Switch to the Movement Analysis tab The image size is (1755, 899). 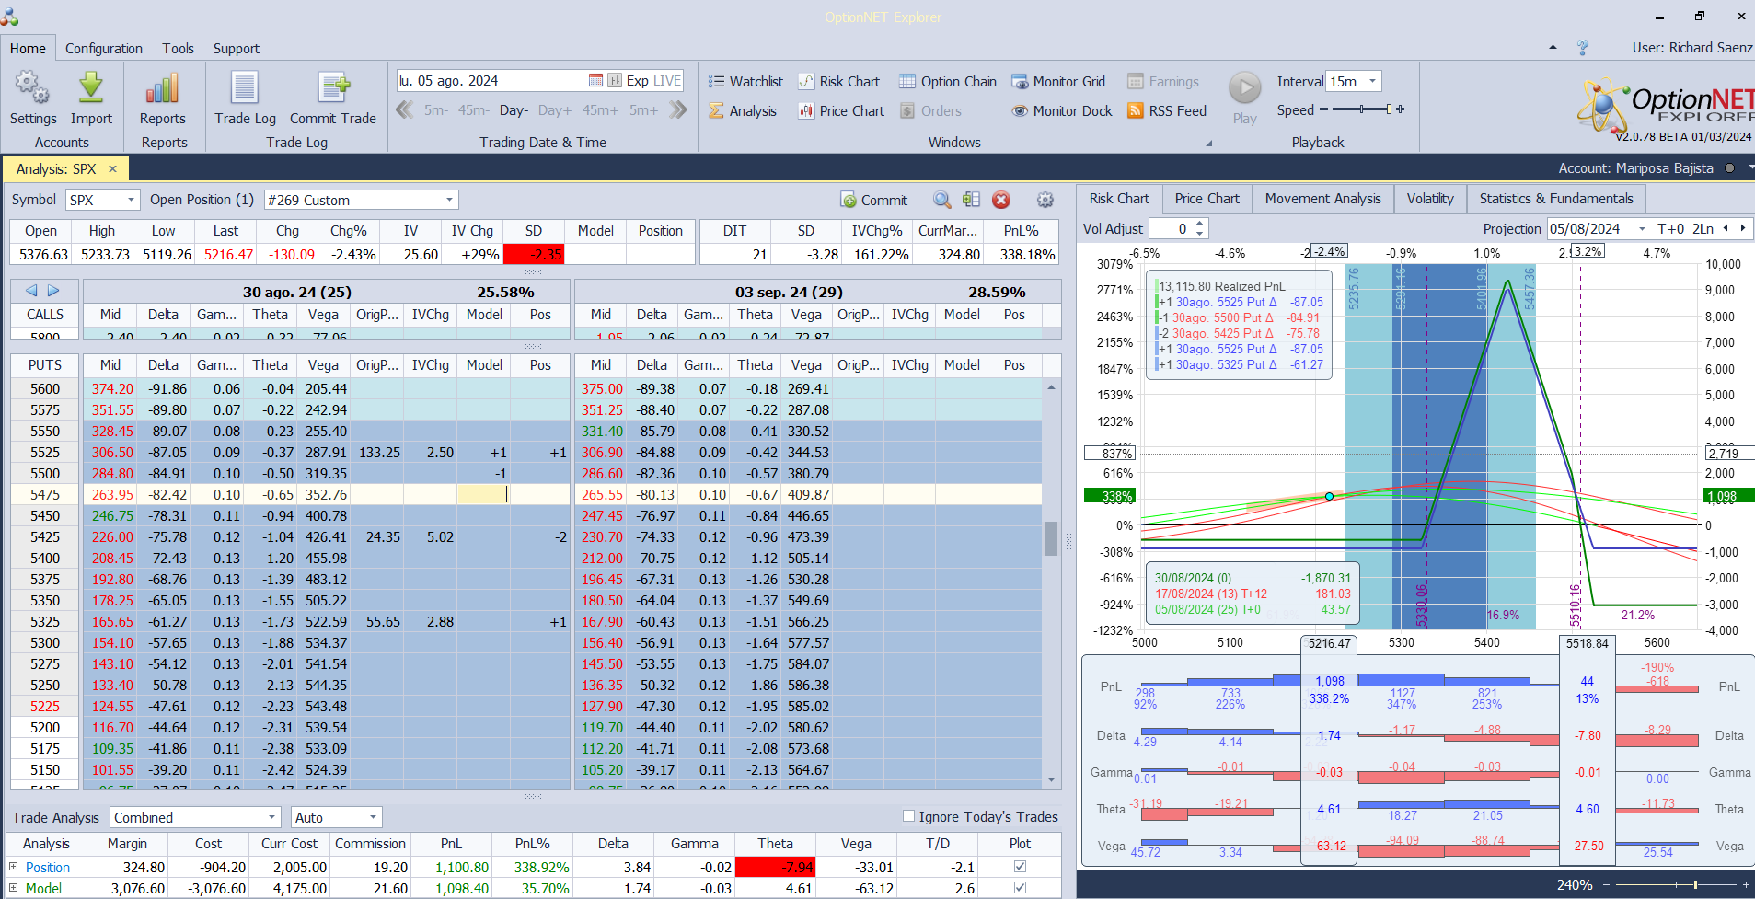coord(1322,199)
